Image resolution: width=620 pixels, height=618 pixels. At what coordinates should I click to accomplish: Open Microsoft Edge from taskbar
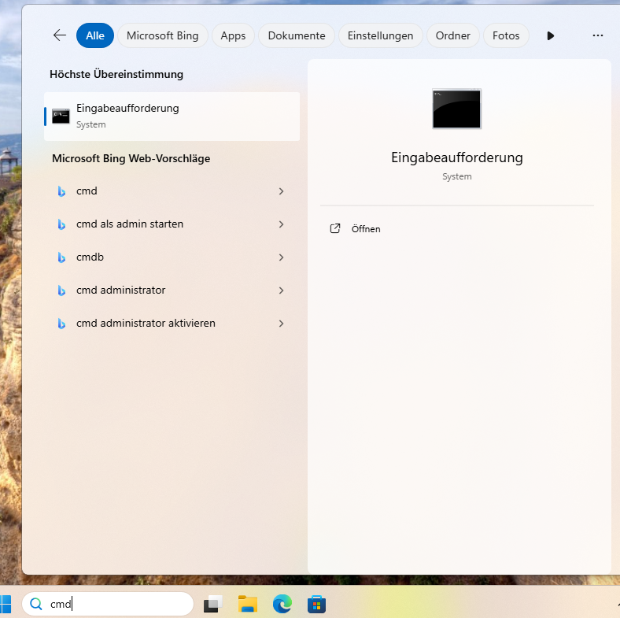coord(282,604)
